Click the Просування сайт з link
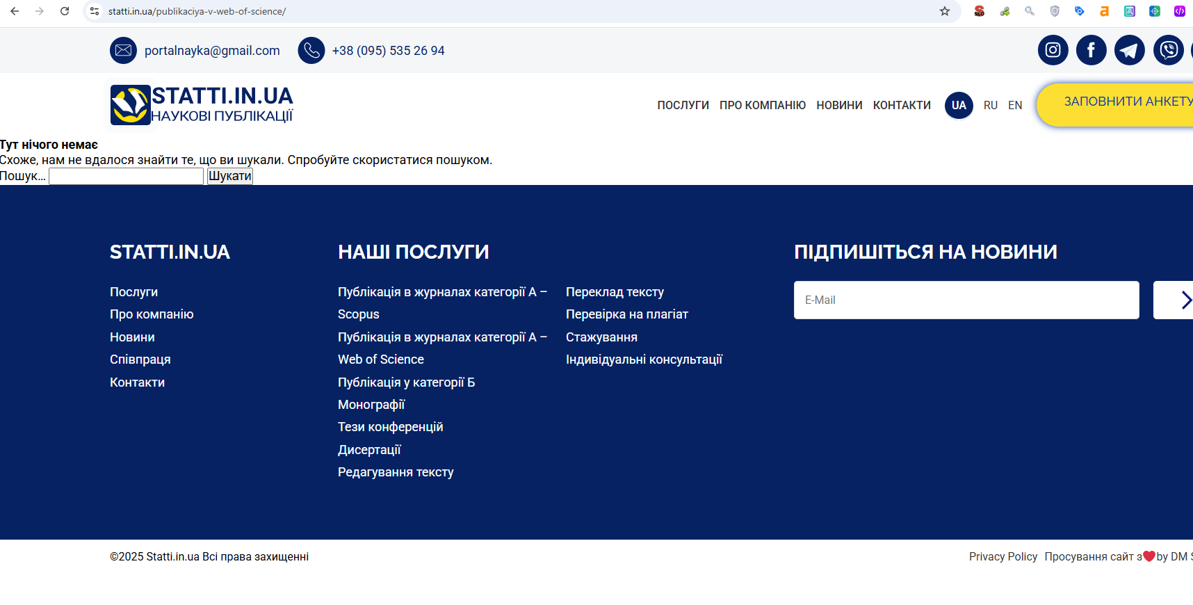This screenshot has width=1193, height=605. (1093, 556)
